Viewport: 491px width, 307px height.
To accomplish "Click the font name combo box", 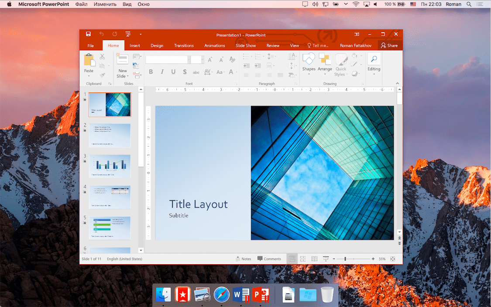I will [x=168, y=59].
